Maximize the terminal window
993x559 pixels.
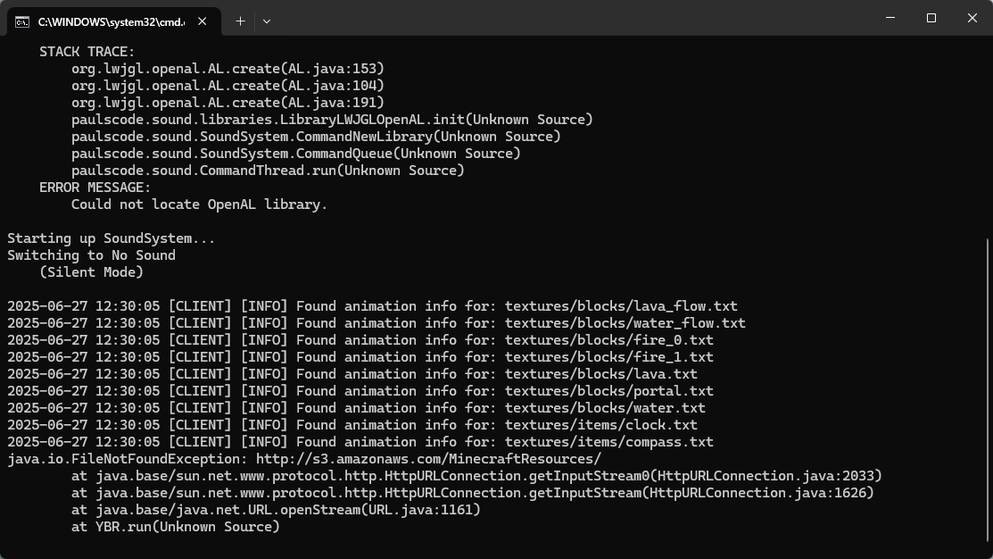click(x=931, y=18)
